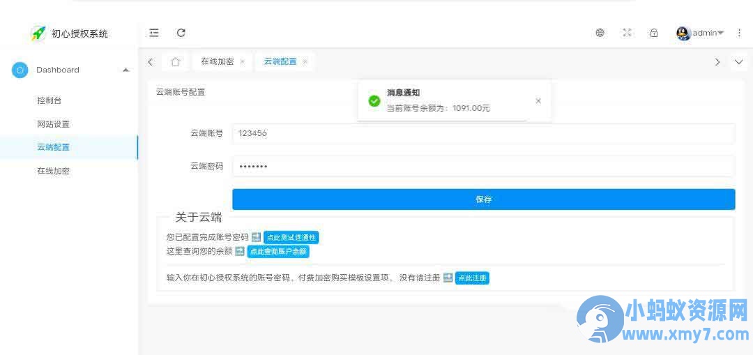The width and height of the screenshot is (753, 355).
Task: Click the lock screen icon
Action: [x=653, y=33]
